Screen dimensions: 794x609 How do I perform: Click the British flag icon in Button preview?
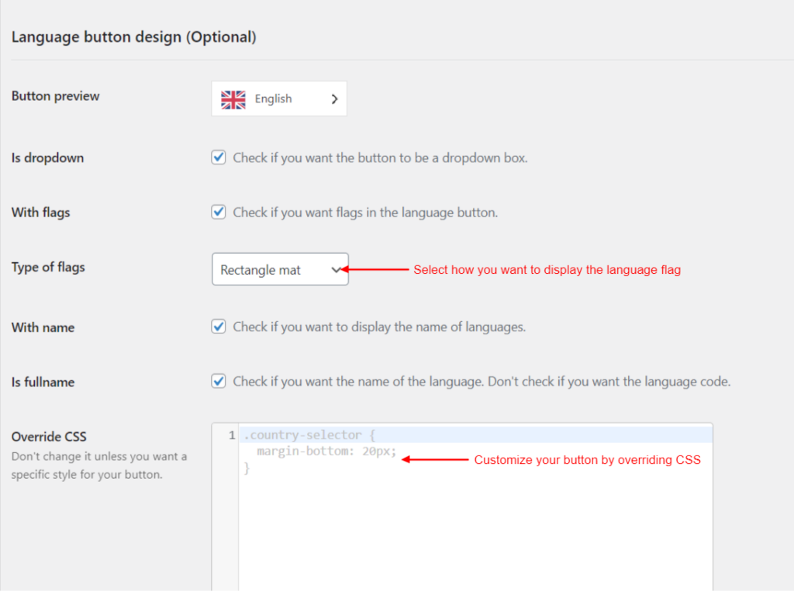(x=233, y=99)
